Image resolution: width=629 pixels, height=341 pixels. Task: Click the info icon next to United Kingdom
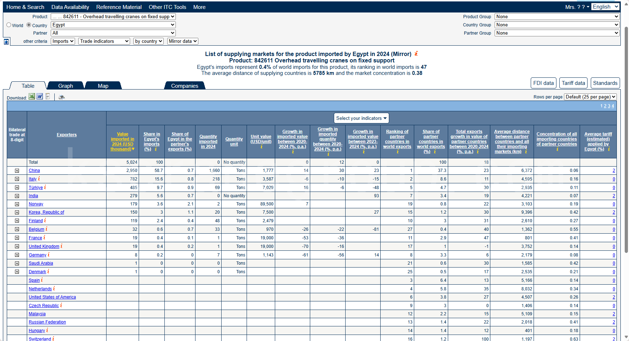pos(61,246)
